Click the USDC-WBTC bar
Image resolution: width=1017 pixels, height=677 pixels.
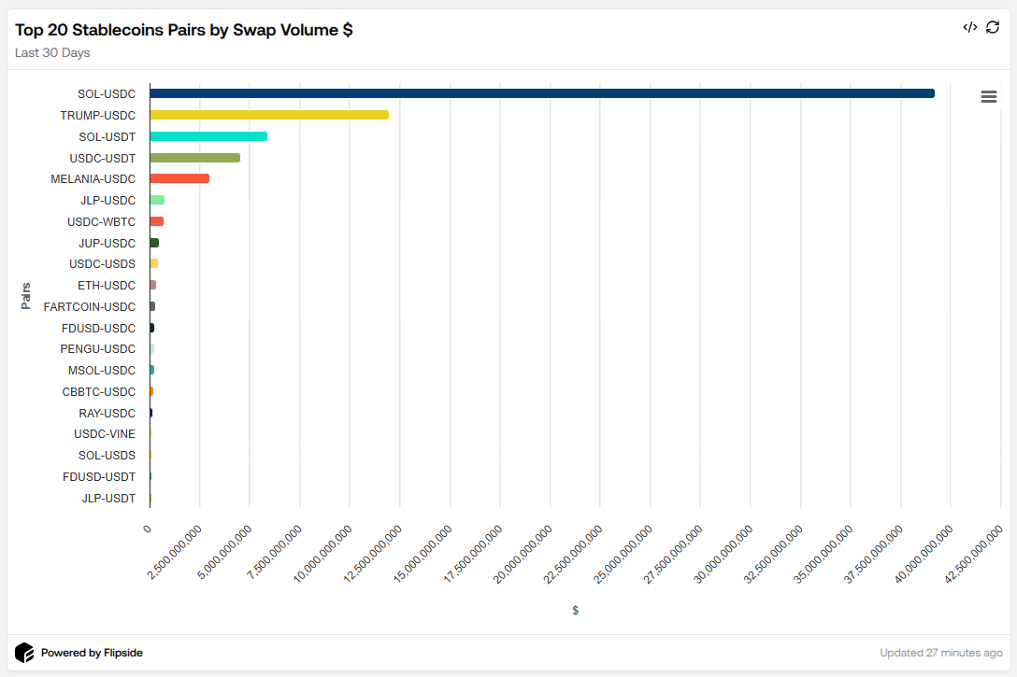(157, 221)
